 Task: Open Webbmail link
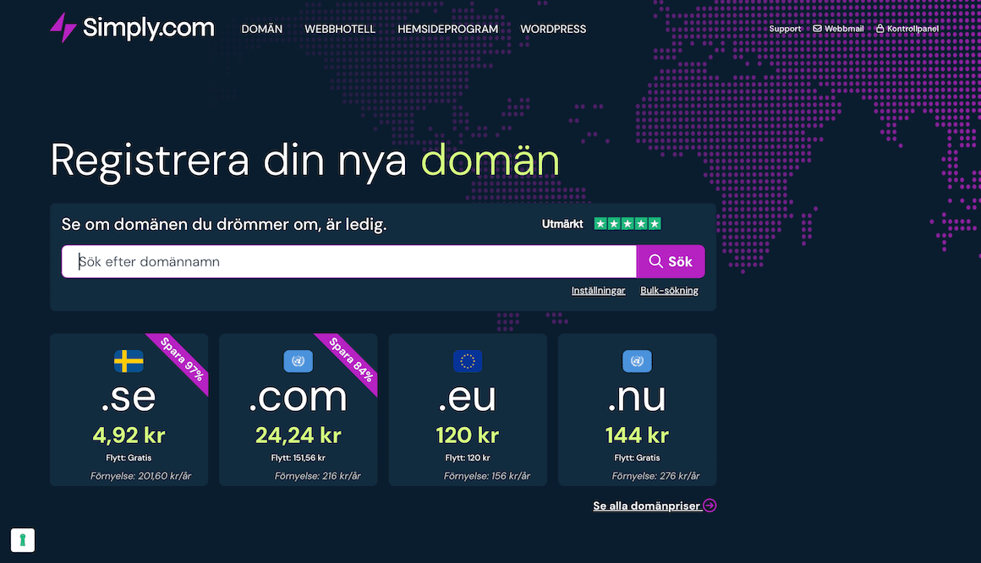[x=838, y=29]
